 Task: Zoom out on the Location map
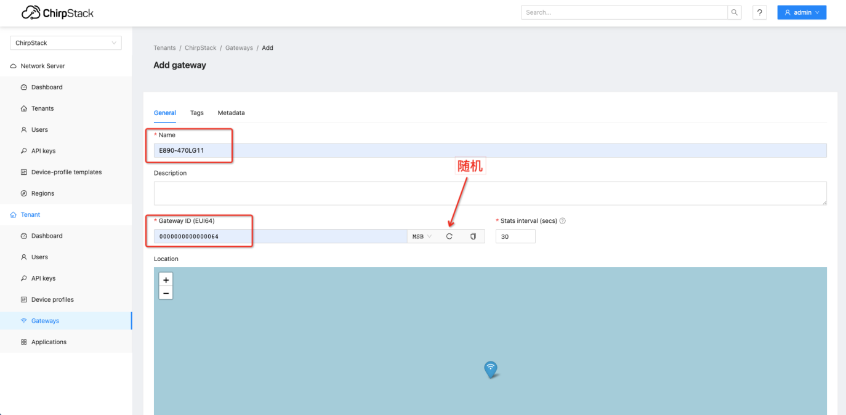(x=166, y=292)
